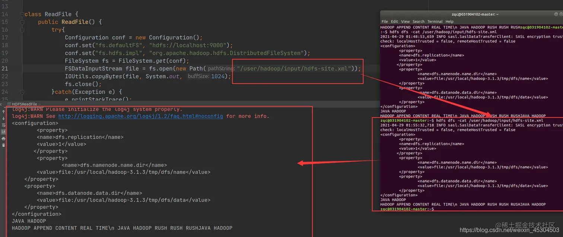Click the terminal prompt on its last line
The width and height of the screenshot is (563, 237).
click(407, 209)
